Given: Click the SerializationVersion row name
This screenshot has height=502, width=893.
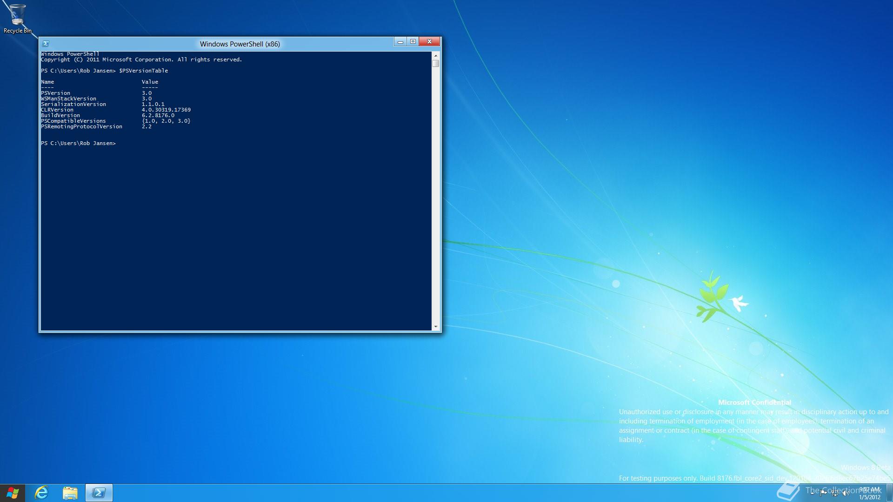Looking at the screenshot, I should coord(73,104).
